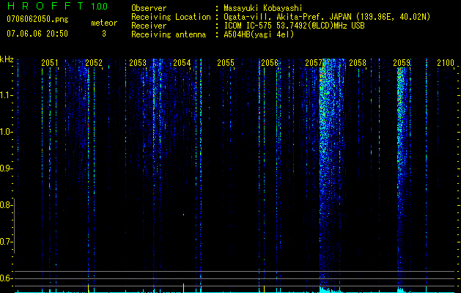Click the 0.6 kHz frequency label
The height and width of the screenshot is (293, 461).
tap(6, 278)
